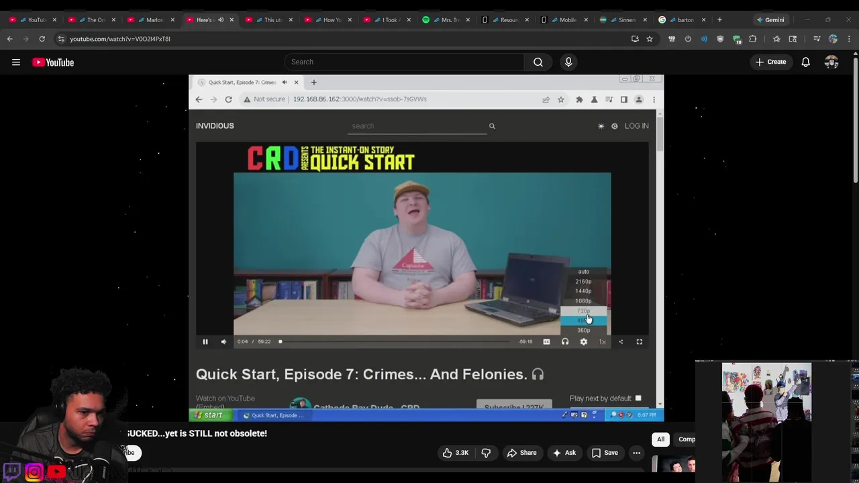The image size is (859, 483).
Task: Choose 2160p video quality
Action: click(x=584, y=282)
